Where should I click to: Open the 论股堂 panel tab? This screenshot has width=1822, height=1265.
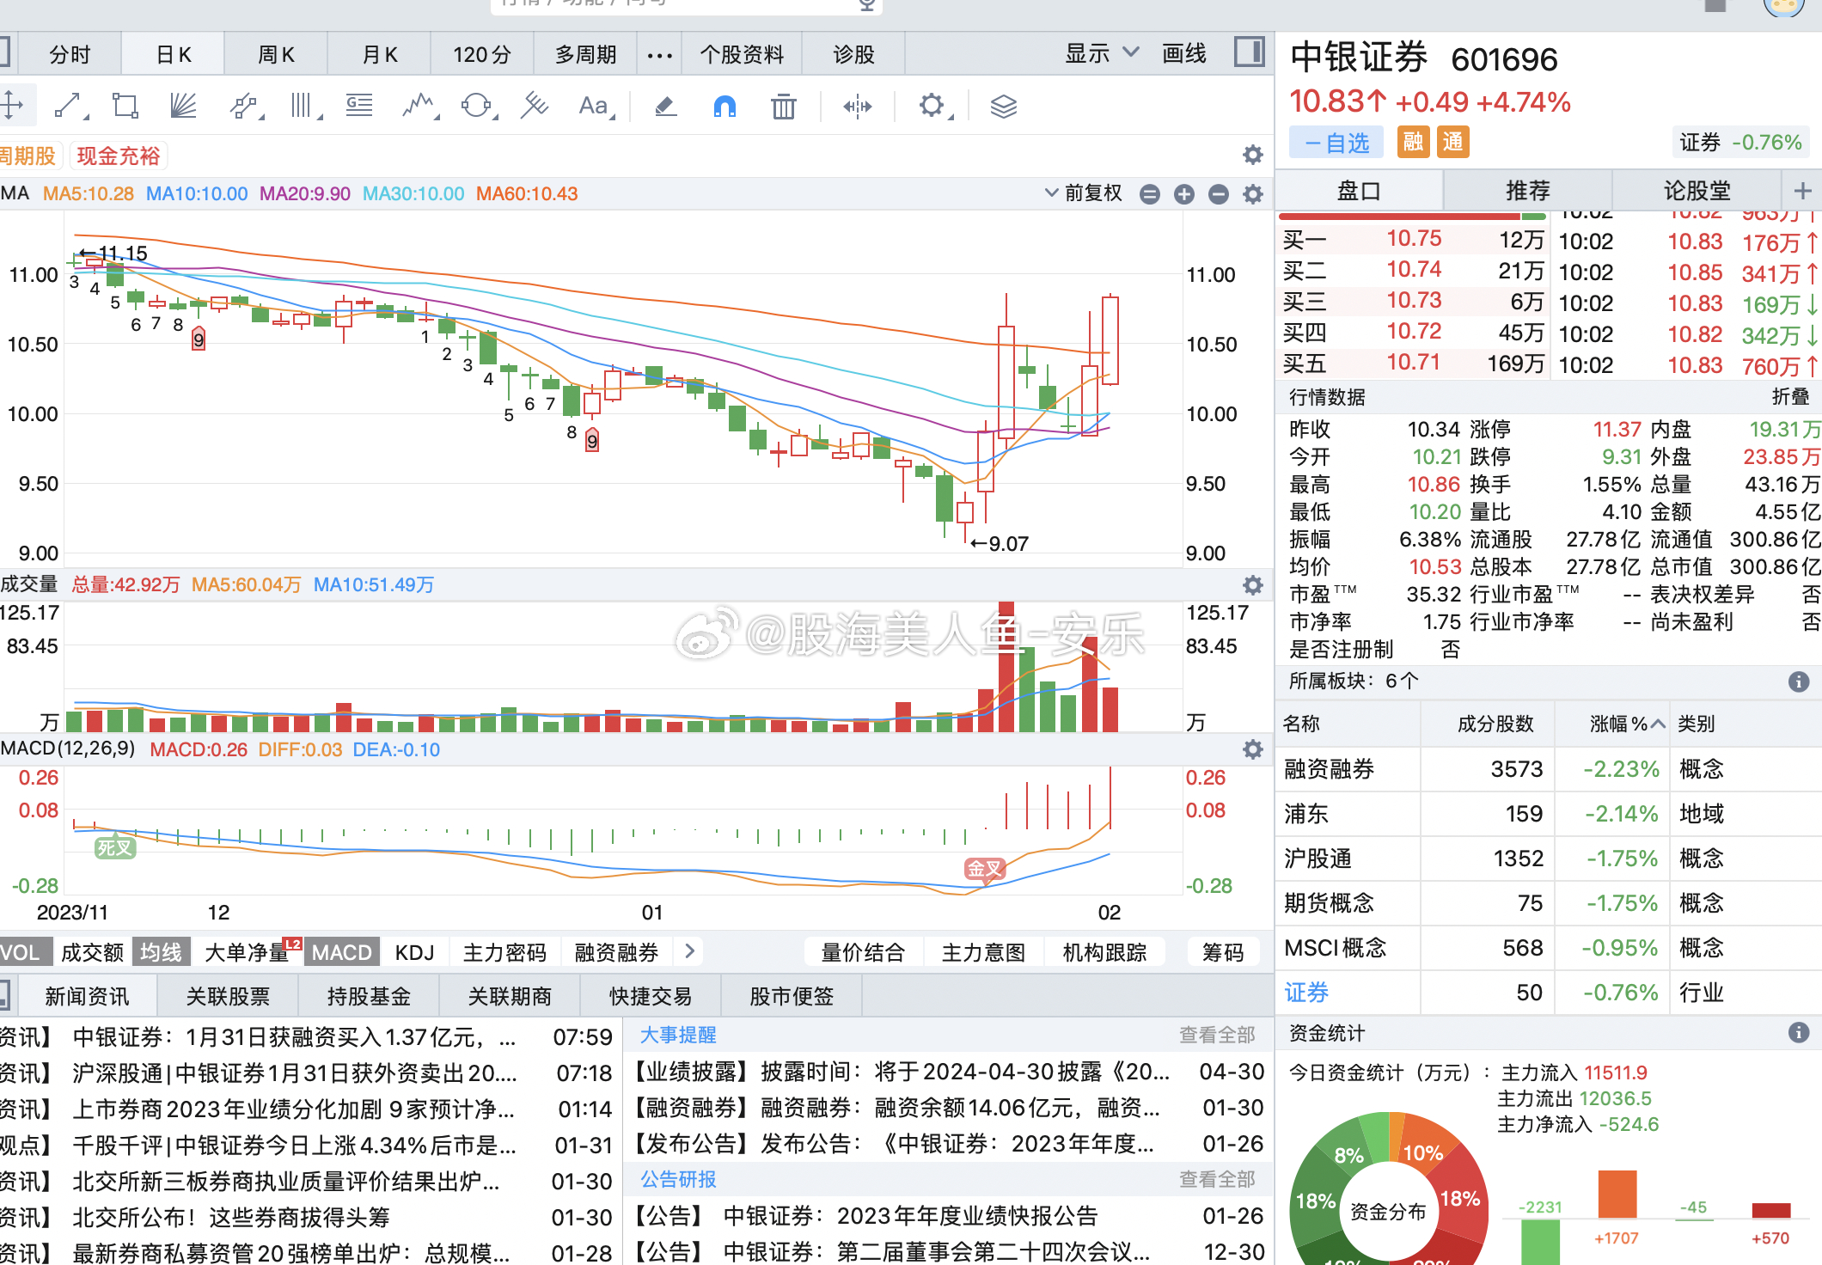[1697, 191]
